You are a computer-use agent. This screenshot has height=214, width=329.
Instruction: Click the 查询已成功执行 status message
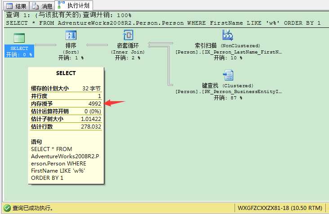[x=33, y=208]
